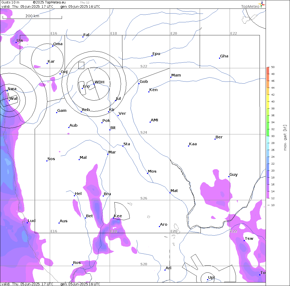
Task: Click the Aro station label
Action: 164,224
